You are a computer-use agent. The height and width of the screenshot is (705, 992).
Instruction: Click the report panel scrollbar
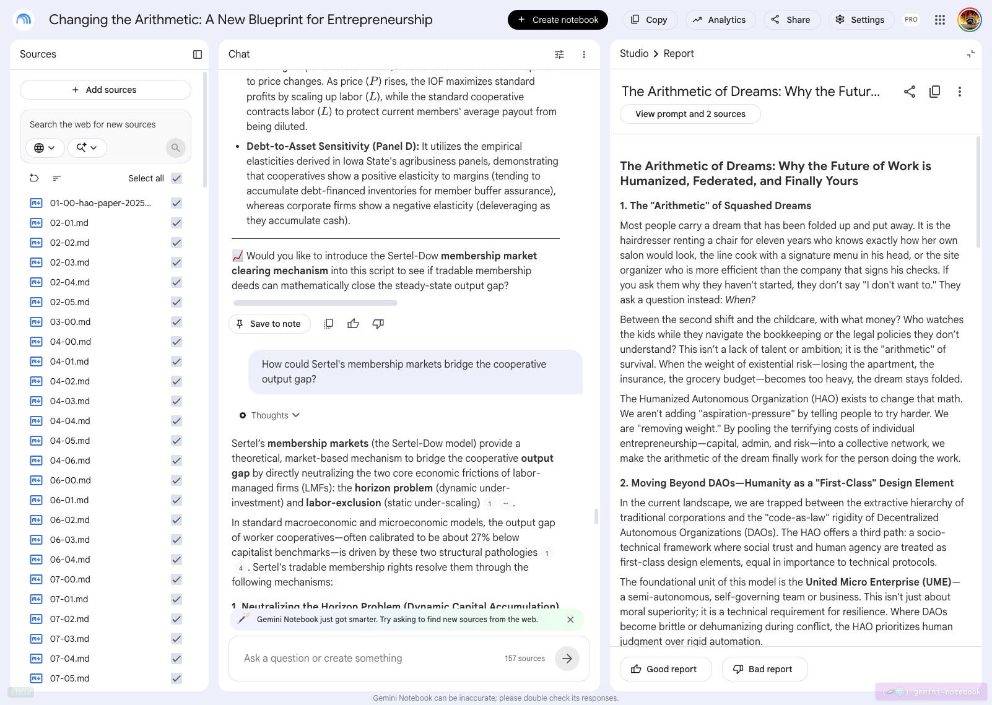(978, 192)
